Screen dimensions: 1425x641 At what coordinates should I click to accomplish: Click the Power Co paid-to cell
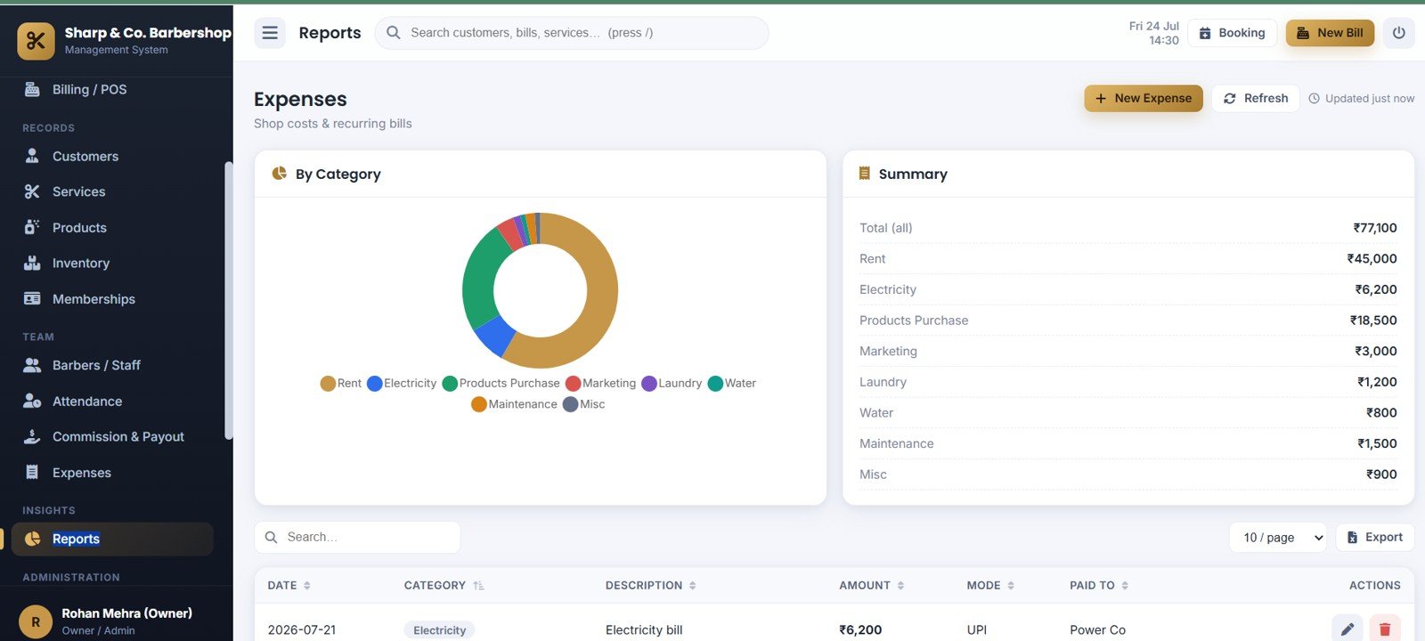1097,629
